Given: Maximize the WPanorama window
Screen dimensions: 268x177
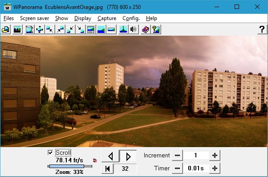Looking at the screenshot, I should [237, 7].
